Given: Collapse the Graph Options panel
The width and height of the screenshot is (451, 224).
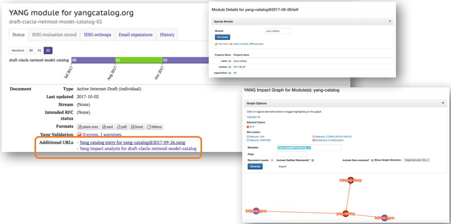Looking at the screenshot, I should click(444, 103).
